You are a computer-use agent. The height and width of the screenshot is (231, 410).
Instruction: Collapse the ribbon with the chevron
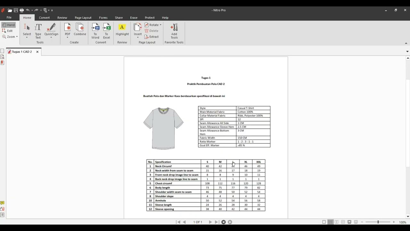pyautogui.click(x=406, y=43)
